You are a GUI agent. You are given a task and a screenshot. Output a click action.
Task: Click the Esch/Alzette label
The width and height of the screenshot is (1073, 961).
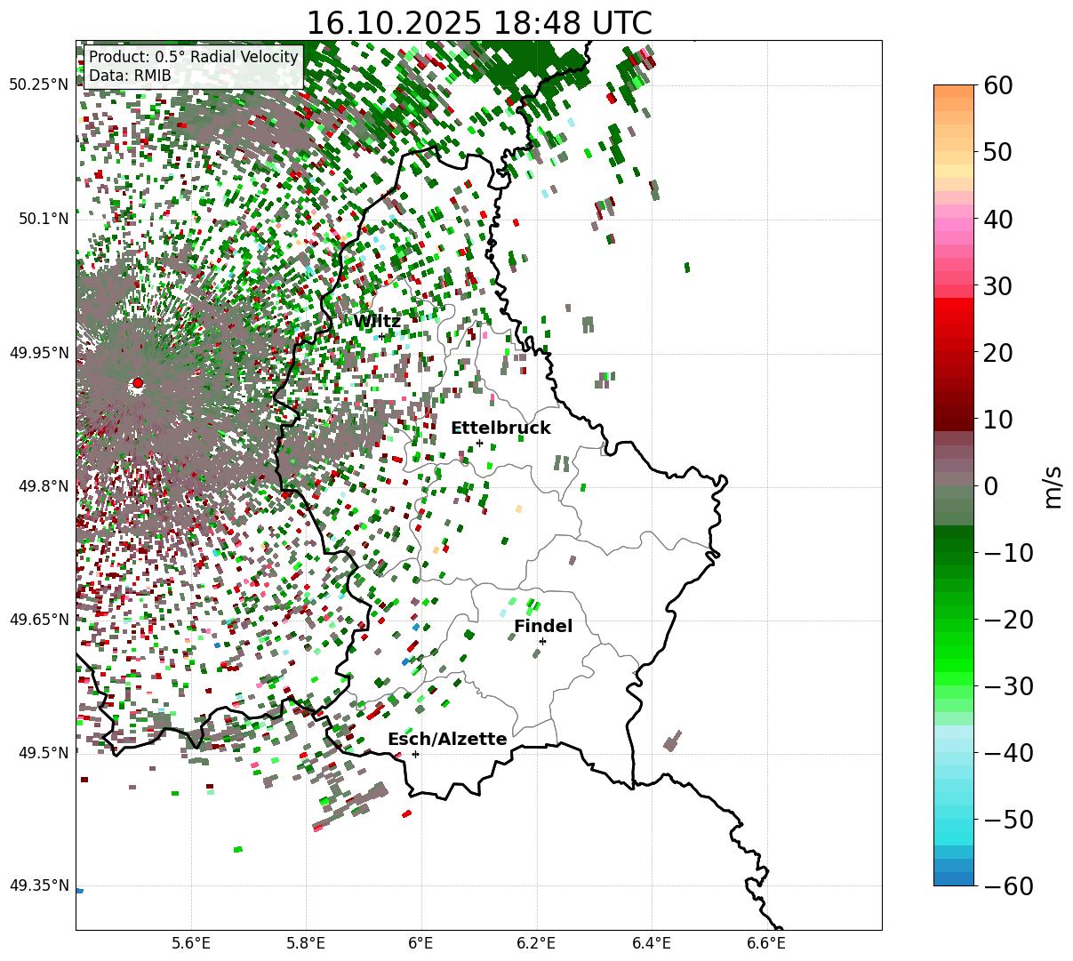pos(447,739)
